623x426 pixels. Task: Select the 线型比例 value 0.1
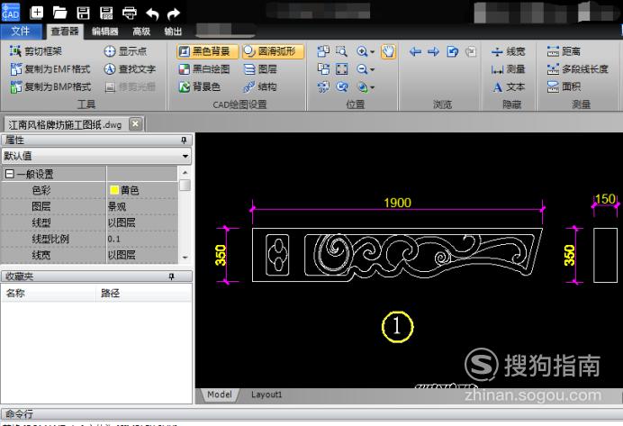point(114,239)
